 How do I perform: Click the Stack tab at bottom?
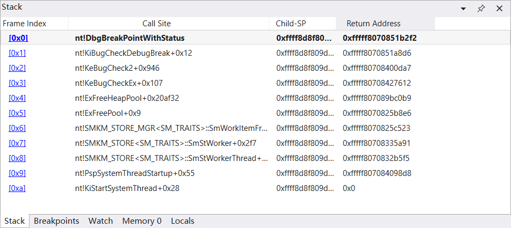pyautogui.click(x=14, y=221)
